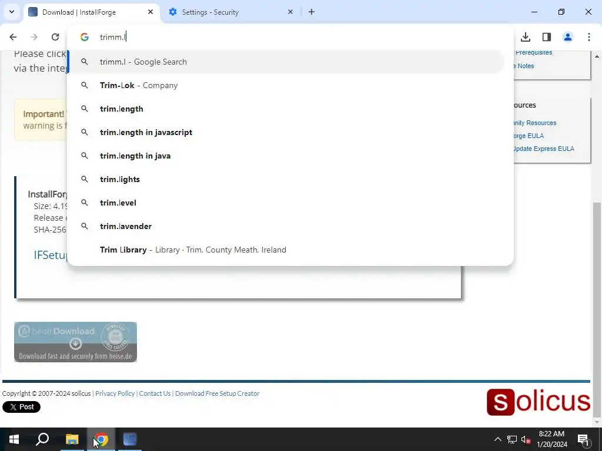The height and width of the screenshot is (451, 602).
Task: Open Download Free Setup Creator link
Action: pyautogui.click(x=218, y=393)
